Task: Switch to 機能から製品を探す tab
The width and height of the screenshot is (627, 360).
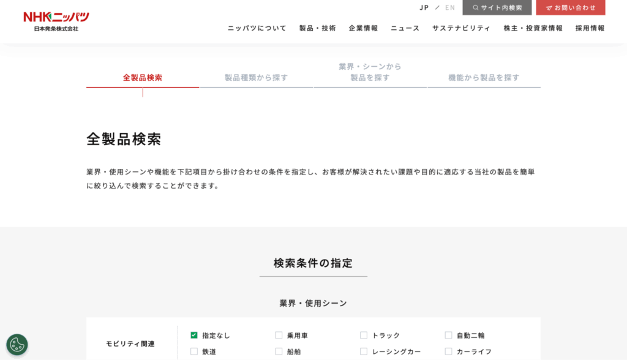Action: point(484,78)
